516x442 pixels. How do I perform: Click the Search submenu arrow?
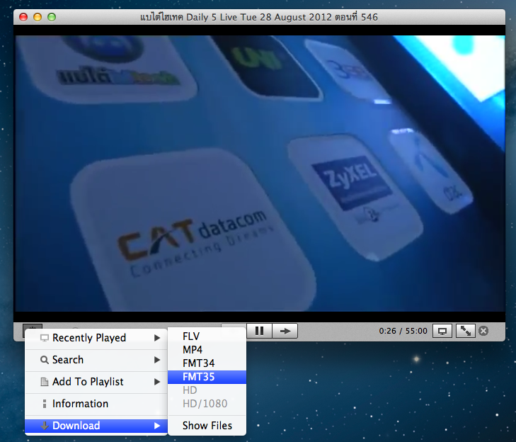157,360
